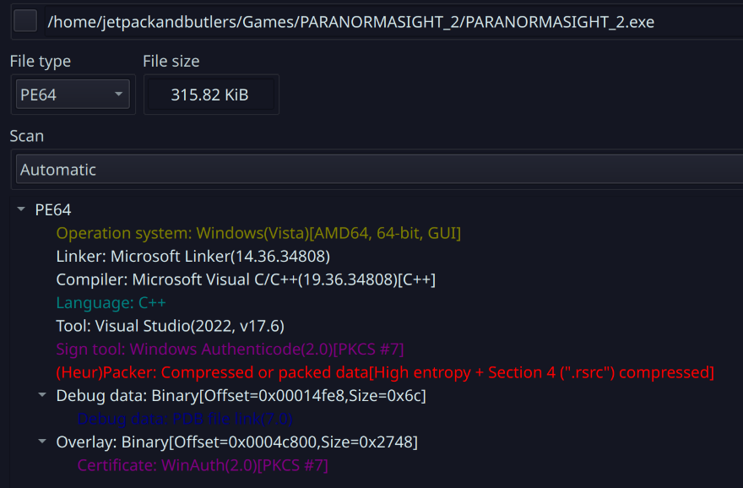
Task: Select the Linker: Microsoft Linker entry
Action: point(193,256)
